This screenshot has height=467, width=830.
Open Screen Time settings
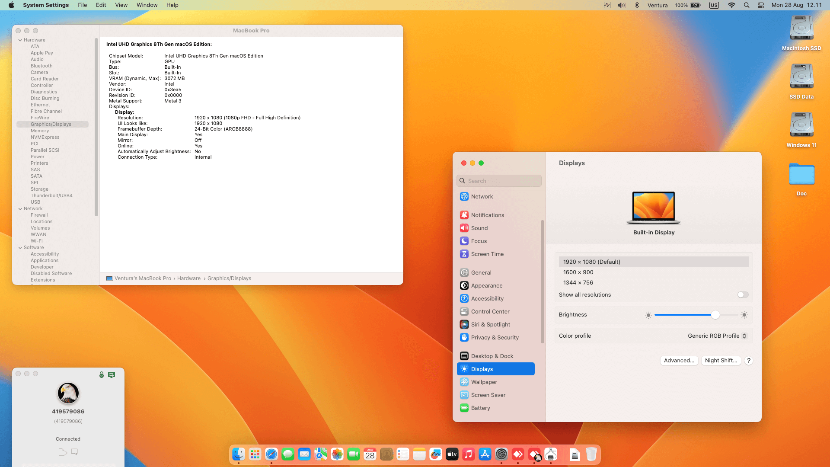[x=488, y=254]
